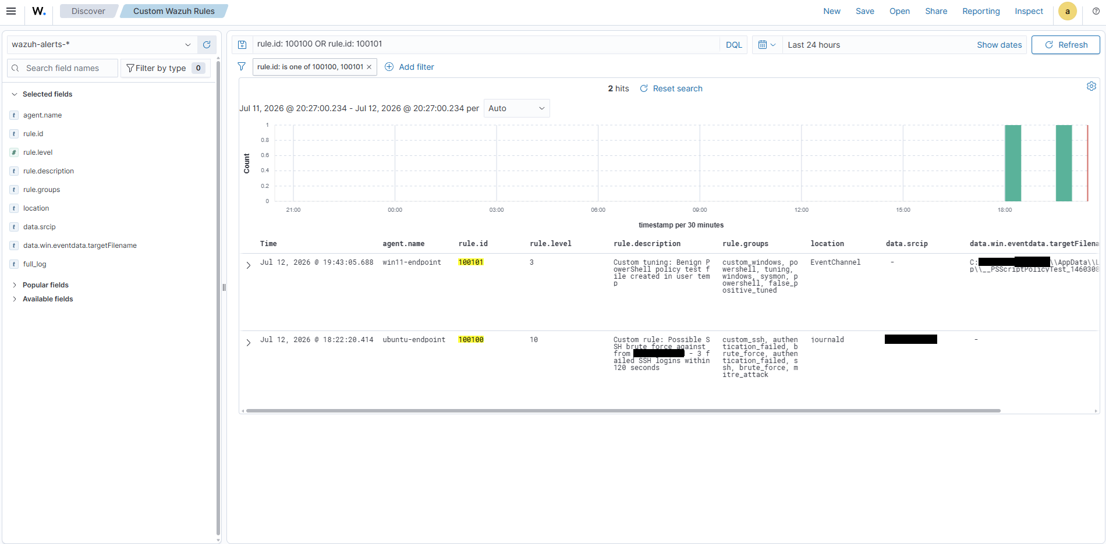Click the search magnifier in field search

click(16, 68)
